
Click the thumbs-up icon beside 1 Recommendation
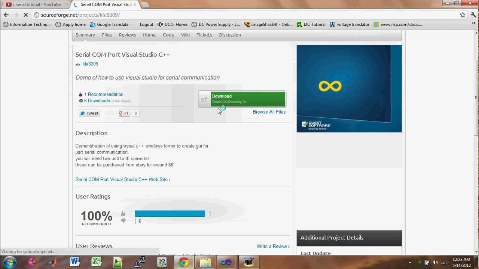coord(80,95)
